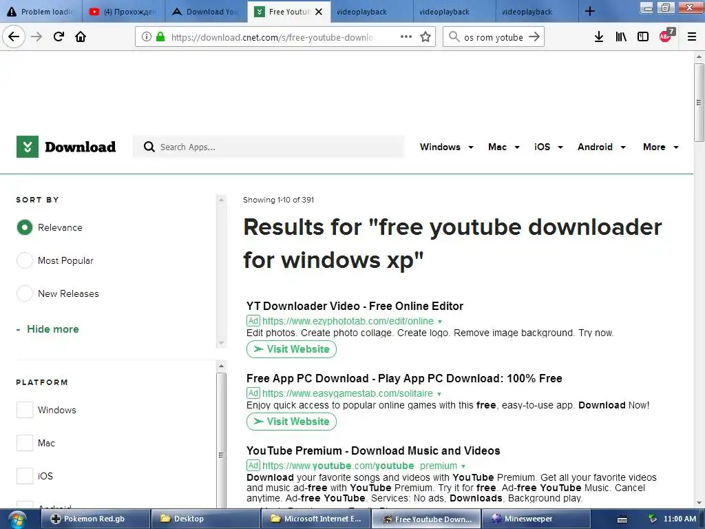Open YouTube Premium ad title link
Screen dimensions: 705x529
pyautogui.click(x=373, y=450)
